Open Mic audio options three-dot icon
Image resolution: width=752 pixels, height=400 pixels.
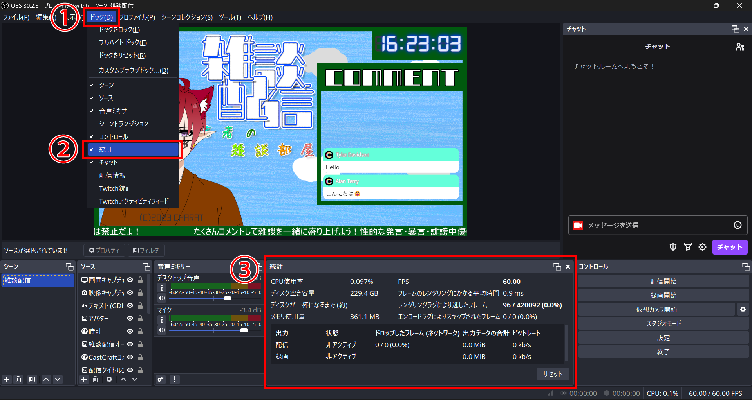point(162,320)
